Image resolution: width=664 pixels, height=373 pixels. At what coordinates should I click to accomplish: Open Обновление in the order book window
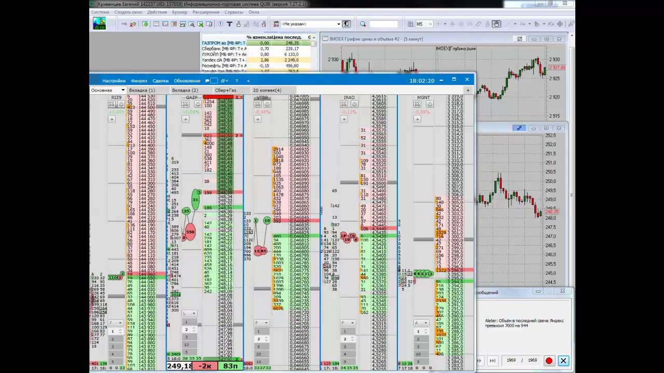pos(187,81)
